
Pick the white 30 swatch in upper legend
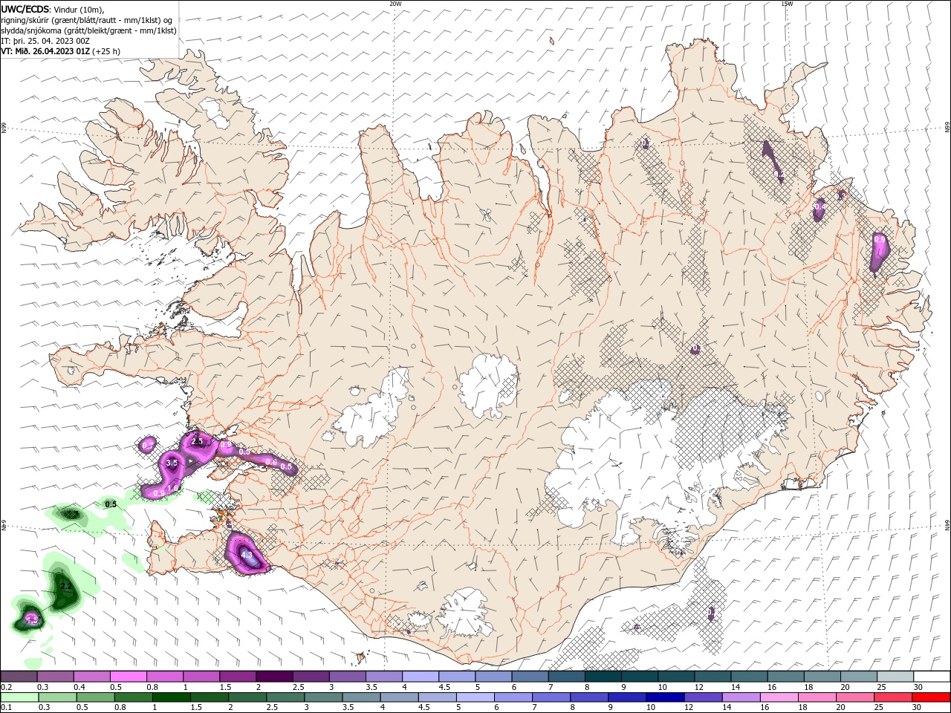[x=932, y=676]
